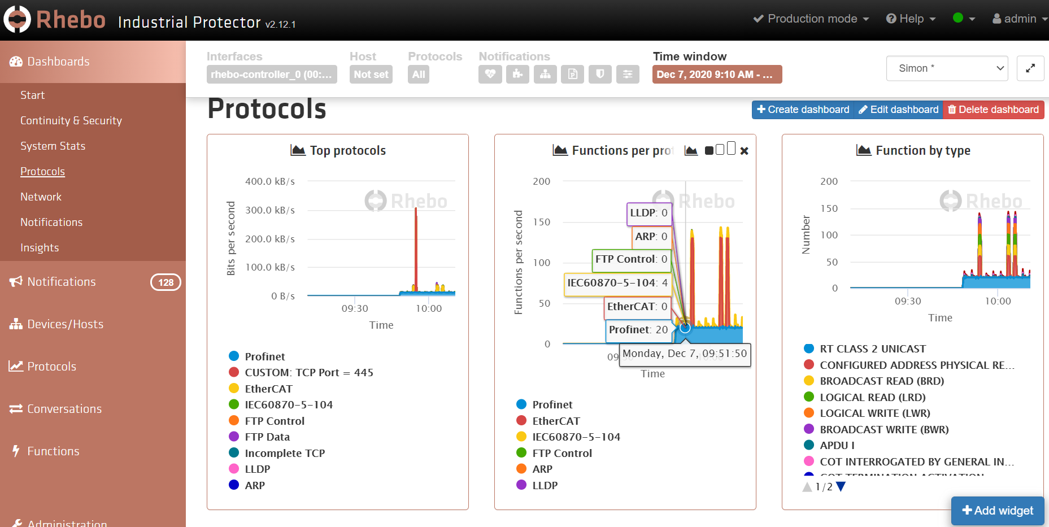The image size is (1049, 527).
Task: Click the puzzle piece notification filter
Action: pos(517,74)
